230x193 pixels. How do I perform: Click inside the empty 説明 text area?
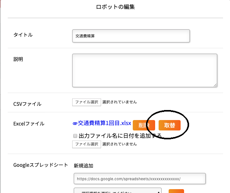pyautogui.click(x=145, y=71)
